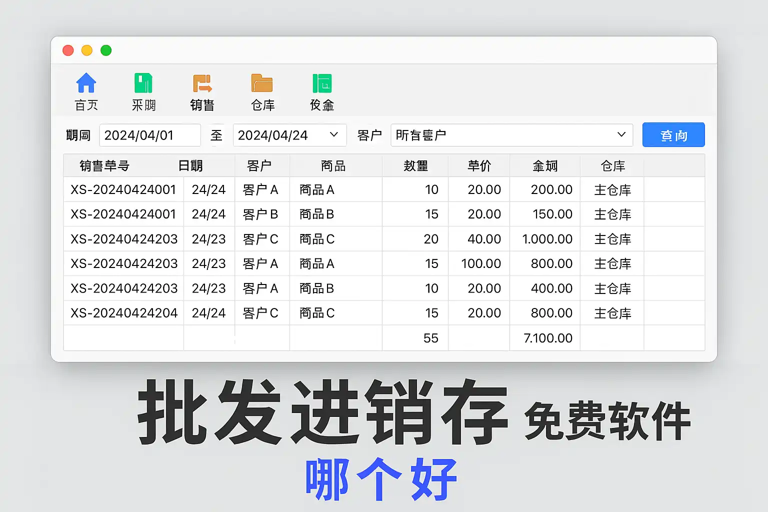Open the warehouse folder icon
The width and height of the screenshot is (768, 512).
coord(262,83)
